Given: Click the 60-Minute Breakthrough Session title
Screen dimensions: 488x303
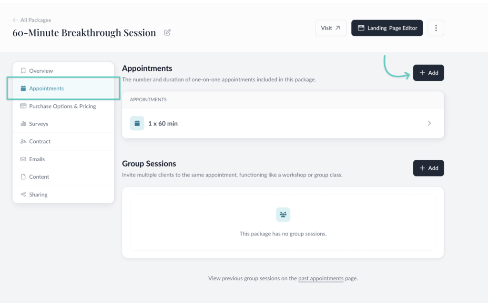Looking at the screenshot, I should [84, 33].
